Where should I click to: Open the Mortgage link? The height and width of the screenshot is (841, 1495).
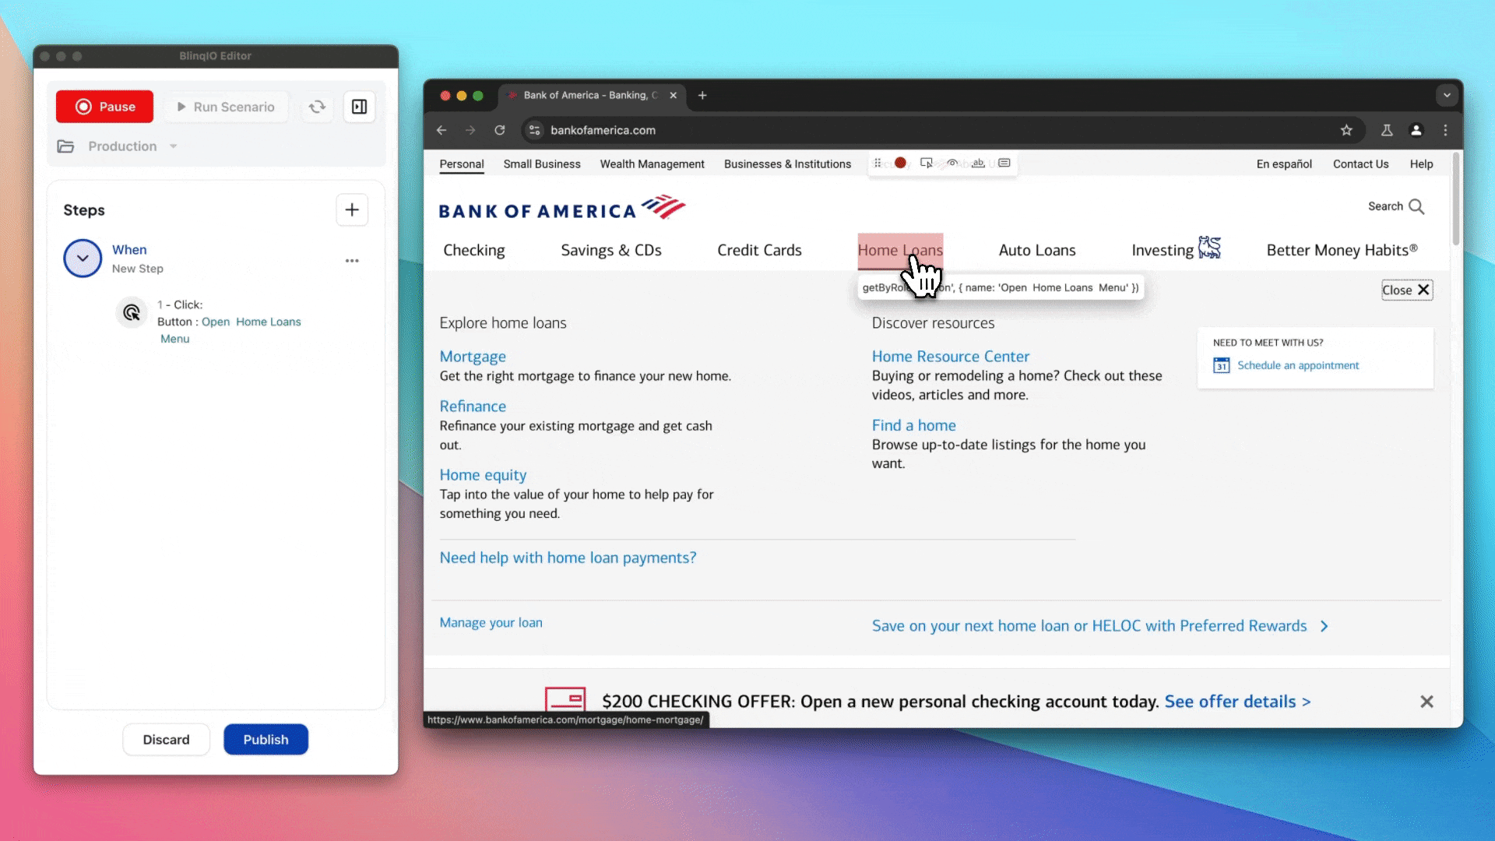pos(472,356)
